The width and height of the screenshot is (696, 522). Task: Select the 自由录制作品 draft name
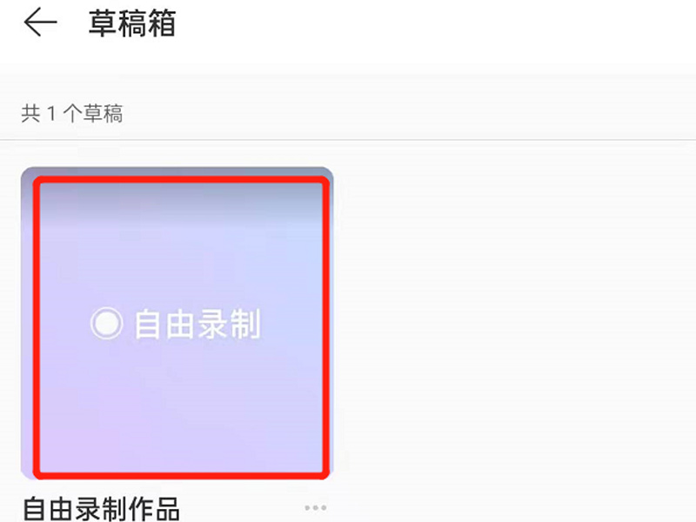[101, 509]
